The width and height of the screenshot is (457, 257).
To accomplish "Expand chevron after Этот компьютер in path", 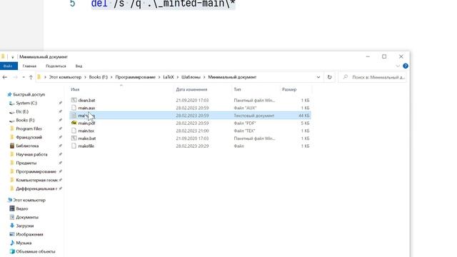I will coord(86,77).
